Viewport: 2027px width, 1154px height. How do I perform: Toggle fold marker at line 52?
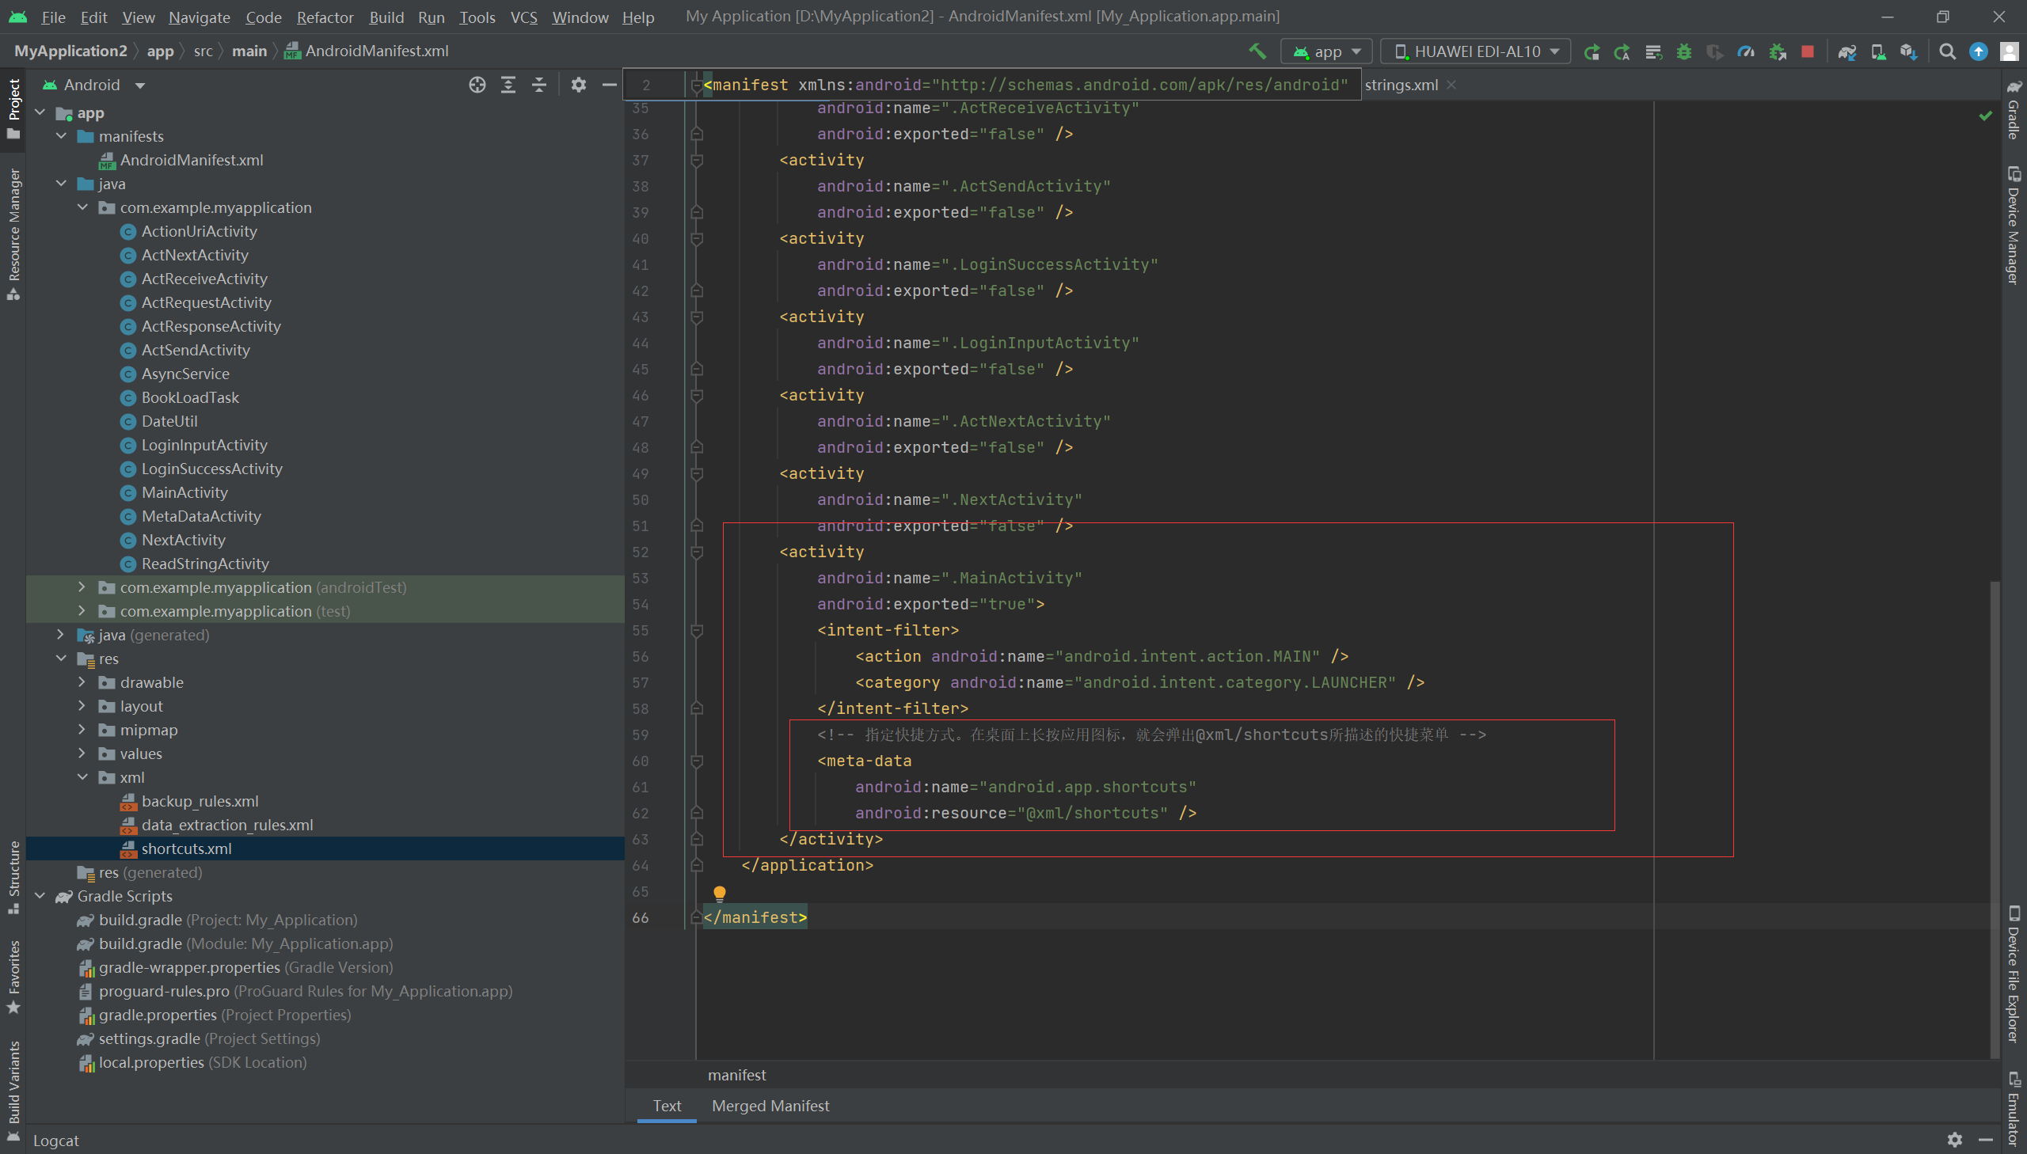coord(697,552)
